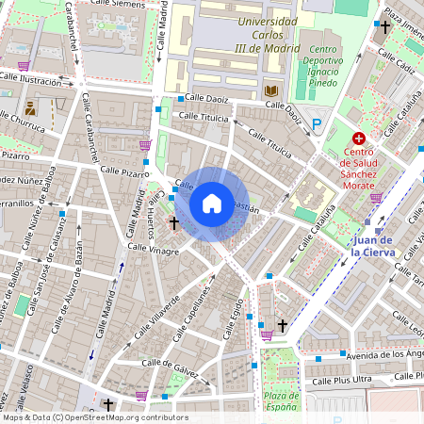Click the shopping cart icon above Calle Ilustración
The width and height of the screenshot is (424, 424).
pos(24,66)
